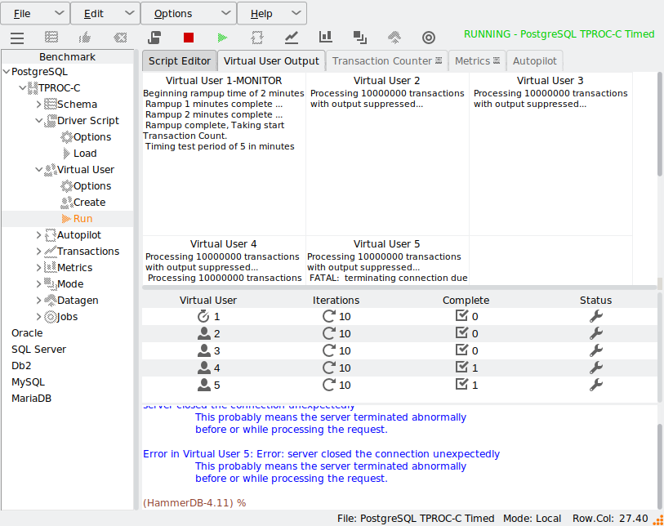The width and height of the screenshot is (664, 526).
Task: Click the autopilot cycle toolbar icon
Action: (257, 38)
